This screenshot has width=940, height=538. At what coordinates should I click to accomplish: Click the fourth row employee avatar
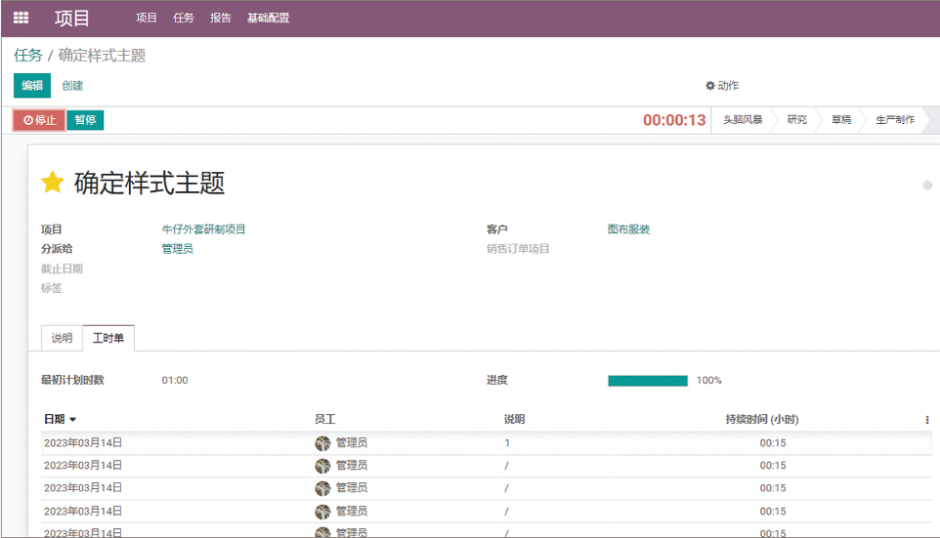tap(322, 512)
